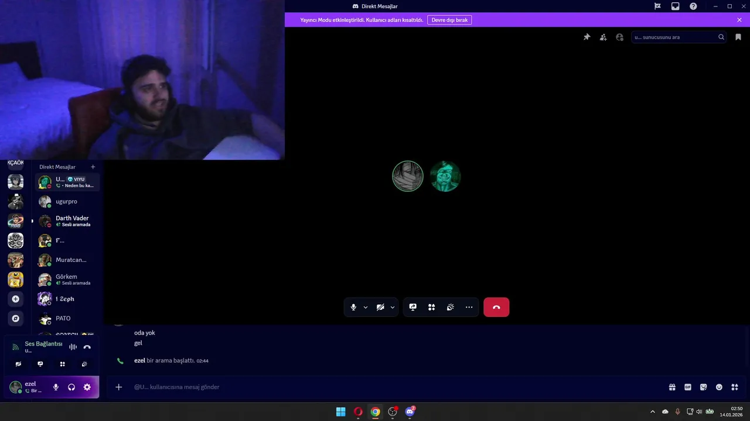750x421 pixels.
Task: Open bookmarks icon right of search box
Action: [738, 37]
